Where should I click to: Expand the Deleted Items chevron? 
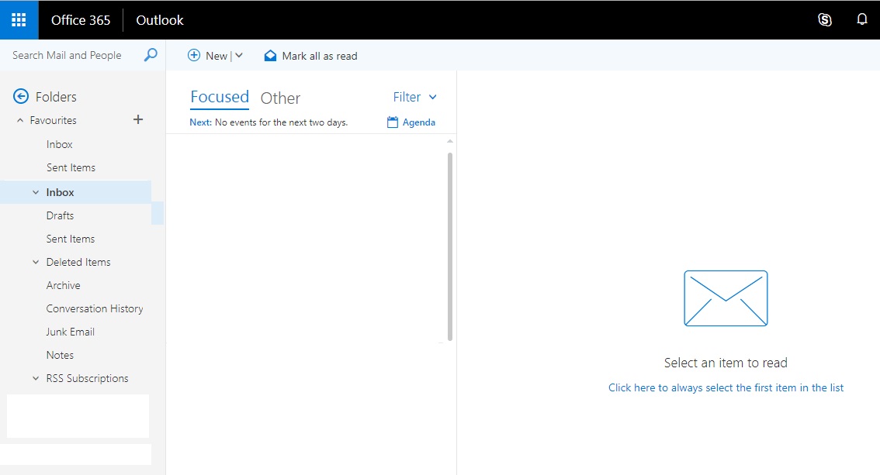coord(36,262)
